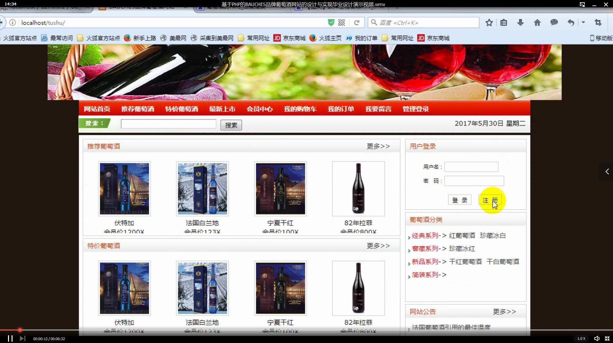Screen dimensions: 613x343
Task: Open 法国白兰地 thumbnail in 推荐葡萄酒
Action: (x=202, y=189)
